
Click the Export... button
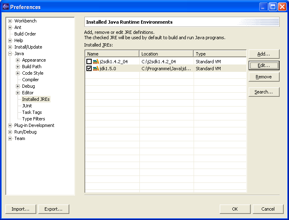click(x=54, y=209)
